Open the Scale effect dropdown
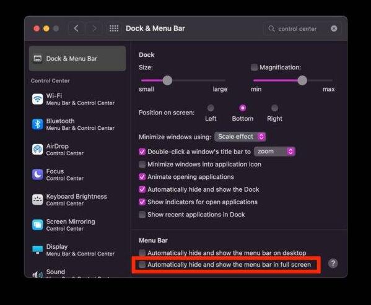 [240, 137]
